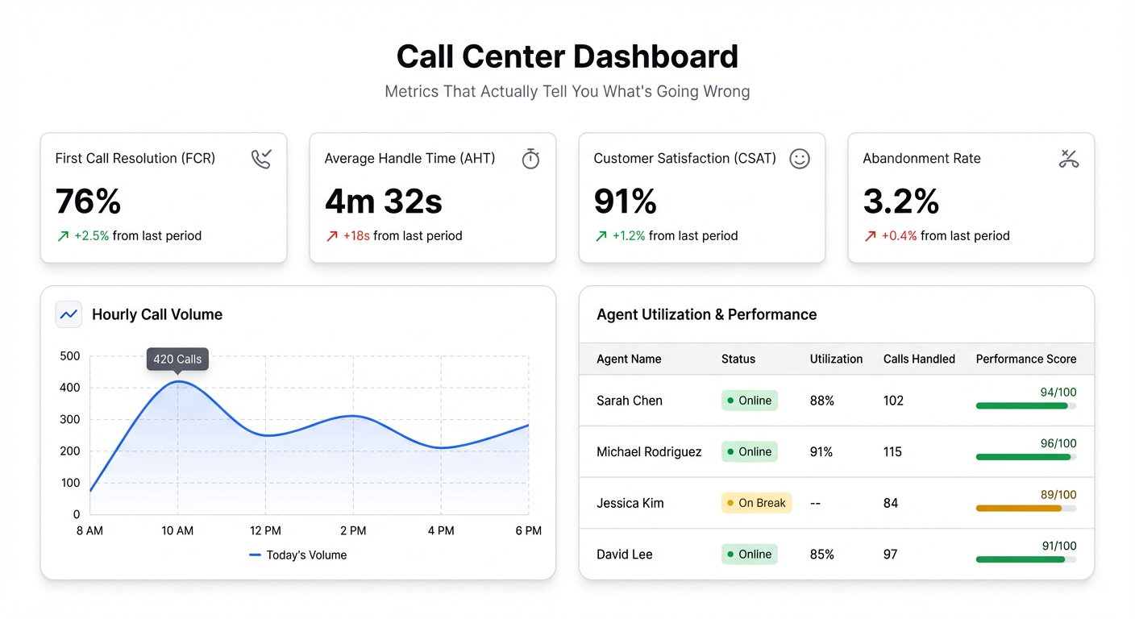
Task: Select Michael Rodriguez's agent name
Action: (x=649, y=452)
